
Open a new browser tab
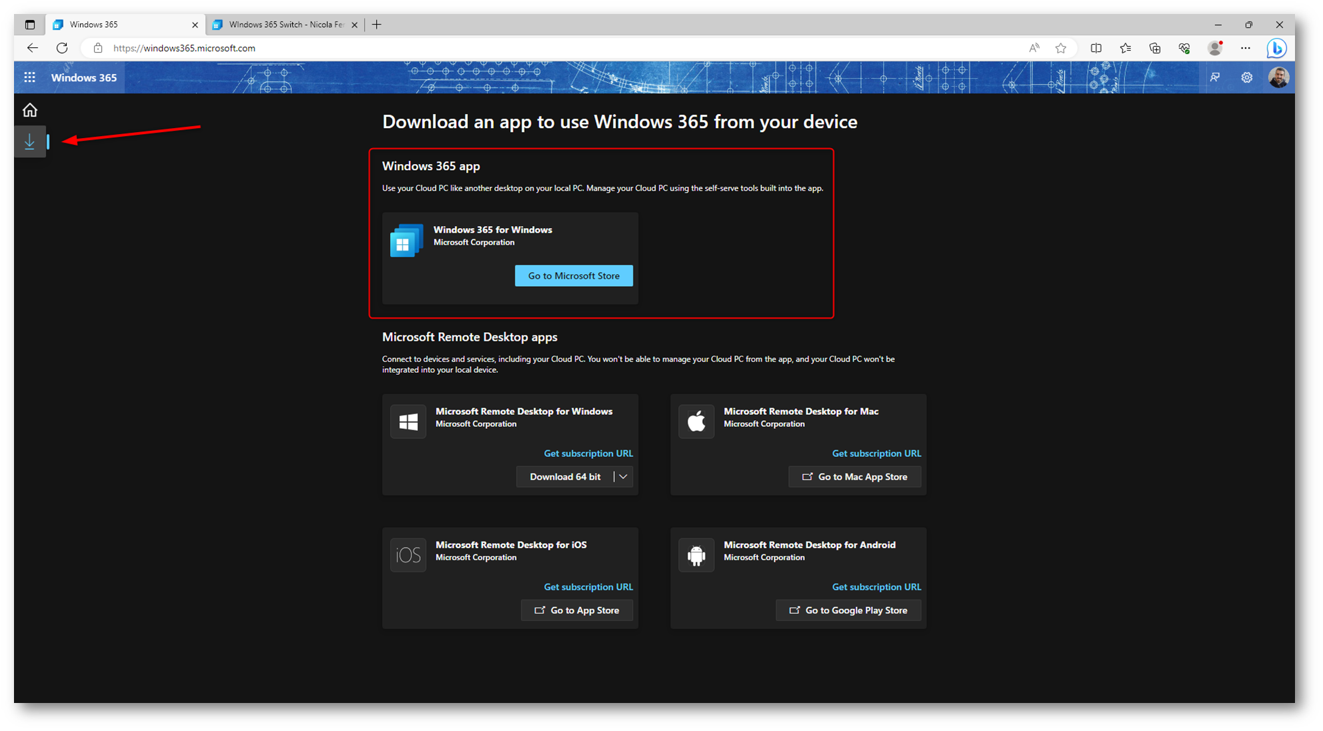[377, 25]
